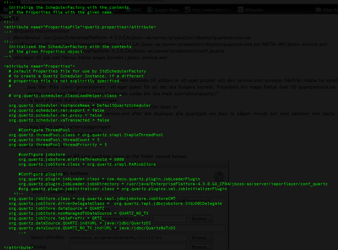The height and width of the screenshot is (250, 338).
Task: Click the icon beside Quartz Documentation
Action: pos(16,31)
